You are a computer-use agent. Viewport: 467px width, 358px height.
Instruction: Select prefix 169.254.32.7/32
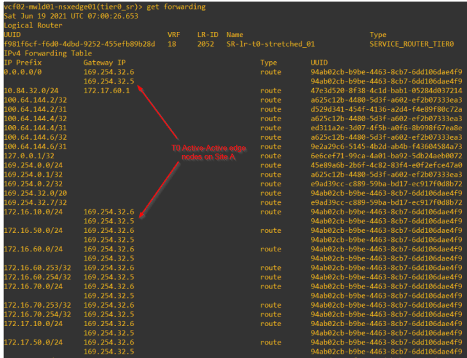[x=35, y=203]
